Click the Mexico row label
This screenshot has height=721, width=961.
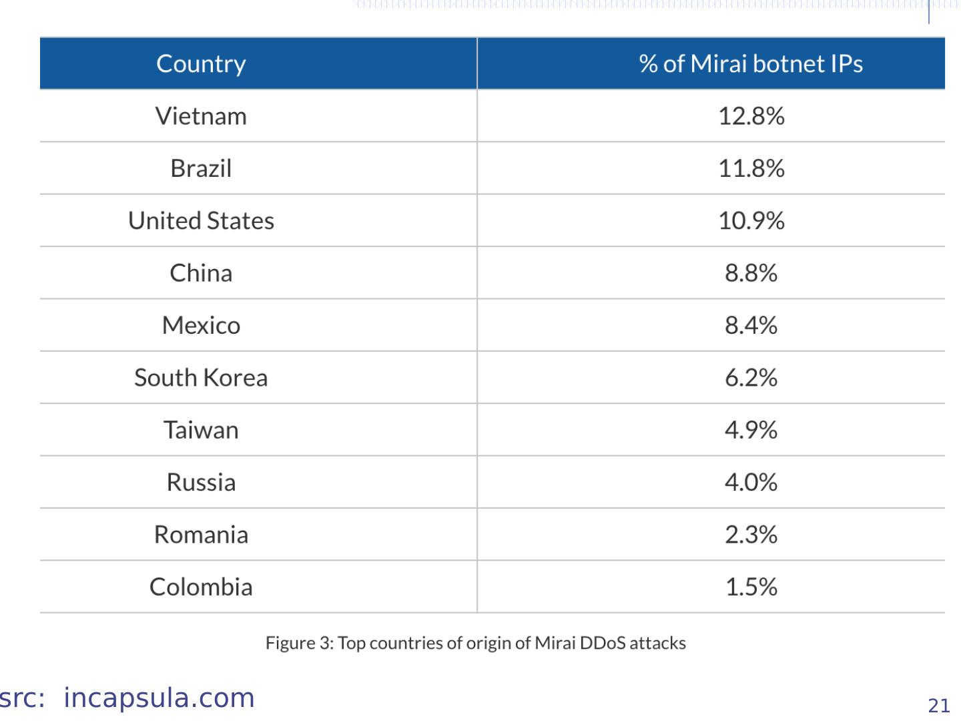(201, 325)
